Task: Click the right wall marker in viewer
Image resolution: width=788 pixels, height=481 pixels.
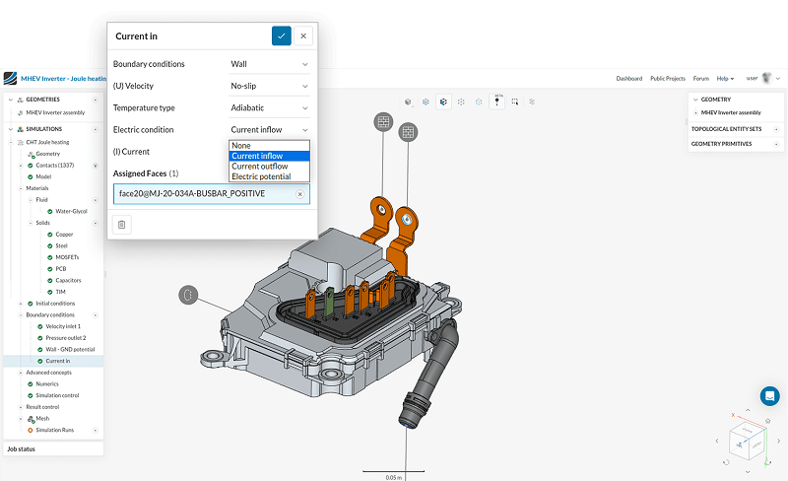Action: pos(408,132)
